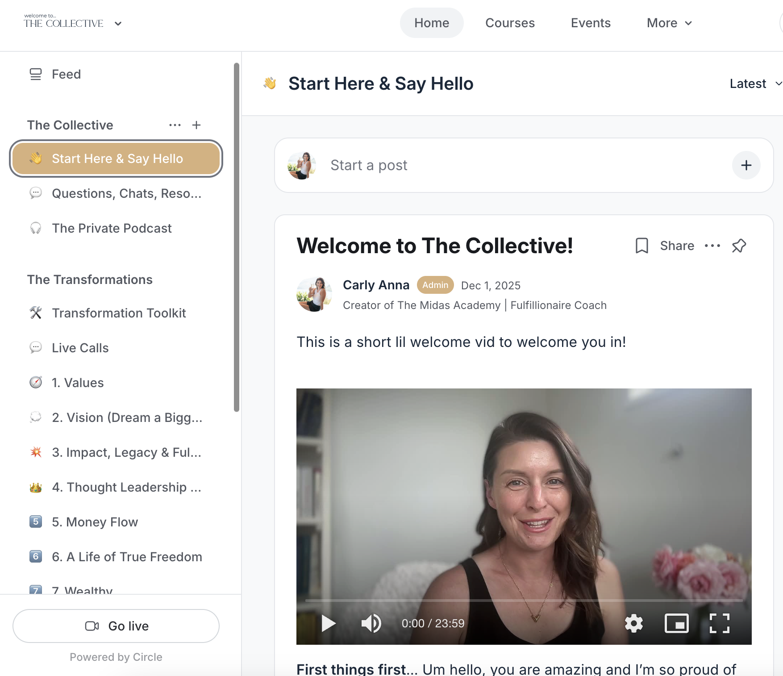Enter fullscreen video mode

[719, 623]
